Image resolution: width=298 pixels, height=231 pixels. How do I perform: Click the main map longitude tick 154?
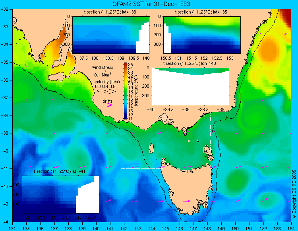(x=291, y=229)
